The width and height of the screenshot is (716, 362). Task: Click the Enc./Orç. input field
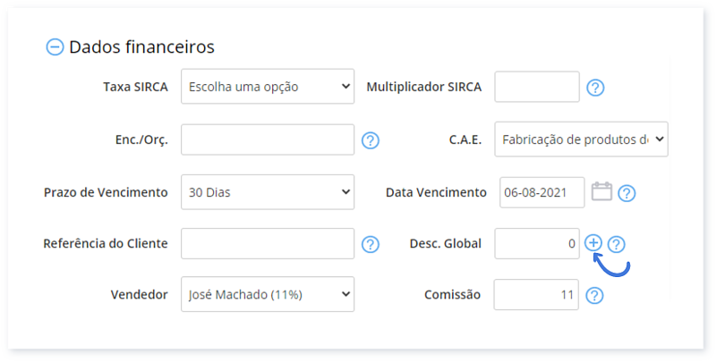click(x=268, y=139)
